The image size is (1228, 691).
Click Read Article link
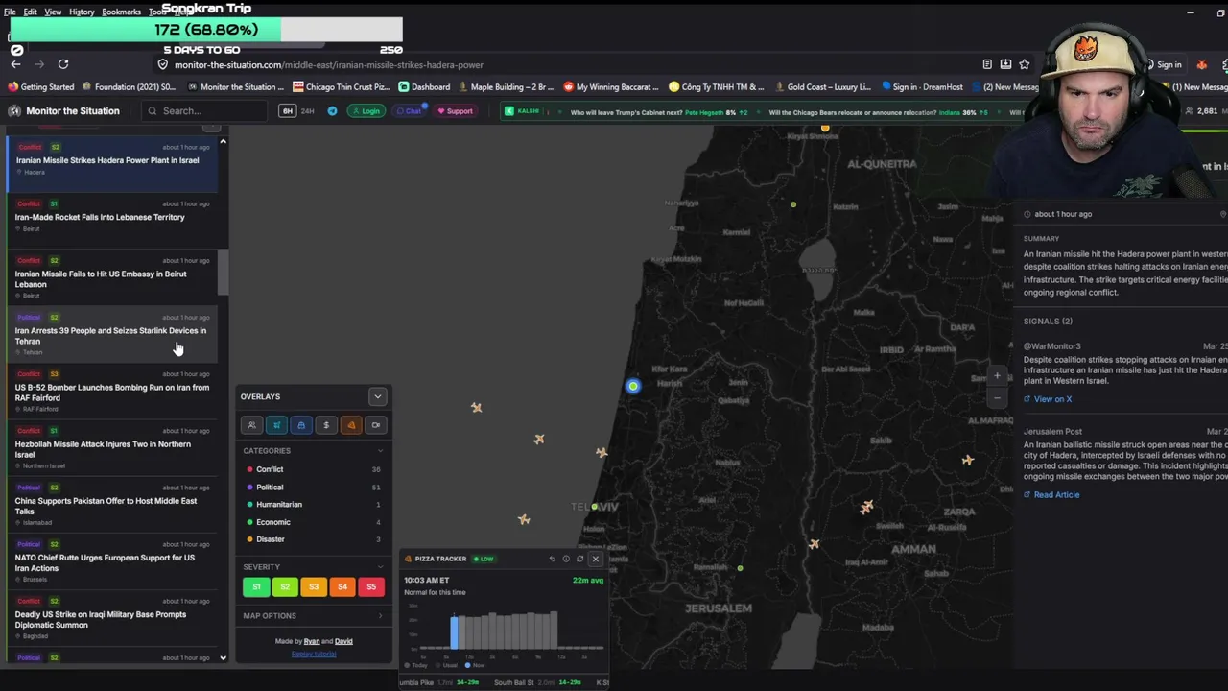(x=1051, y=495)
